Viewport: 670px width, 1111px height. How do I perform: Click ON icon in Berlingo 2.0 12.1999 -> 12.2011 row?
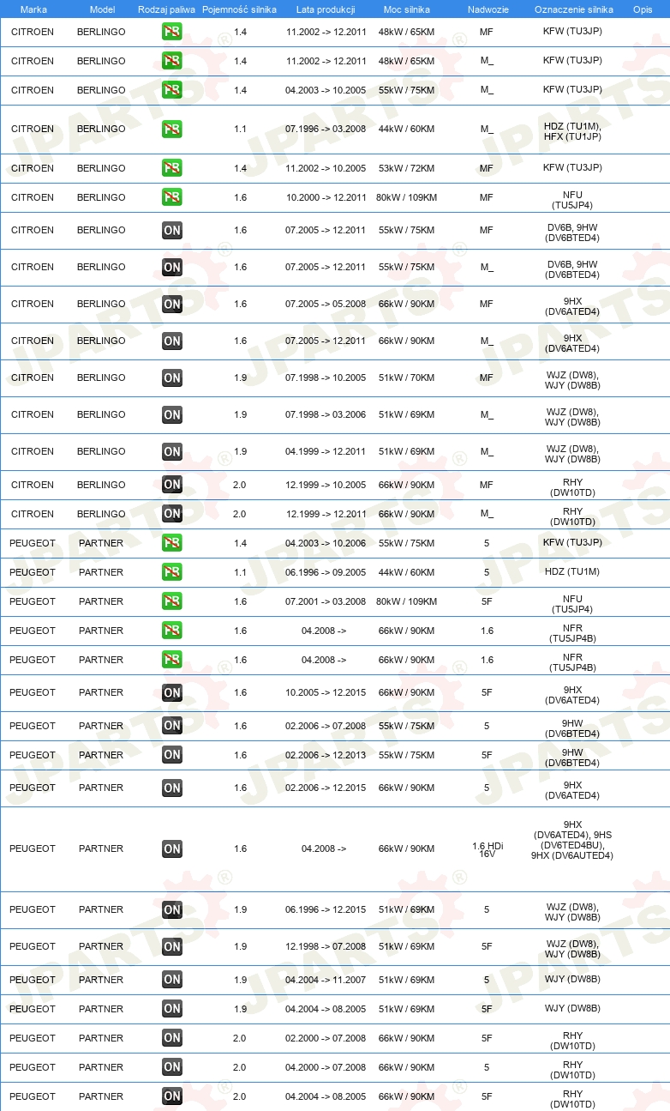click(172, 514)
